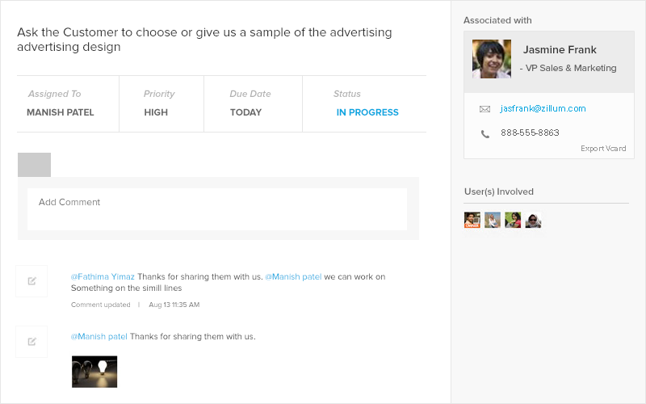Image resolution: width=646 pixels, height=404 pixels.
Task: Select the user avatar marked Owner
Action: pos(472,220)
